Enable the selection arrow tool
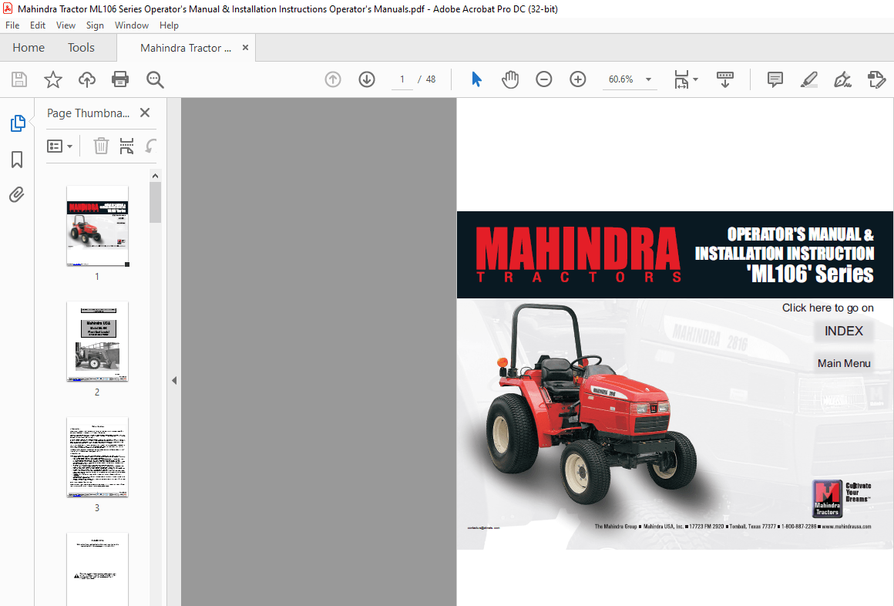The height and width of the screenshot is (606, 894). pos(476,79)
